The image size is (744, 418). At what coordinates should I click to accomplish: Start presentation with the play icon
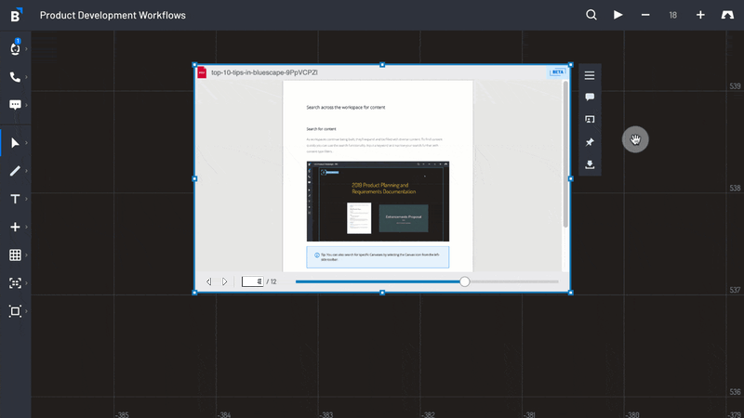[x=618, y=15]
